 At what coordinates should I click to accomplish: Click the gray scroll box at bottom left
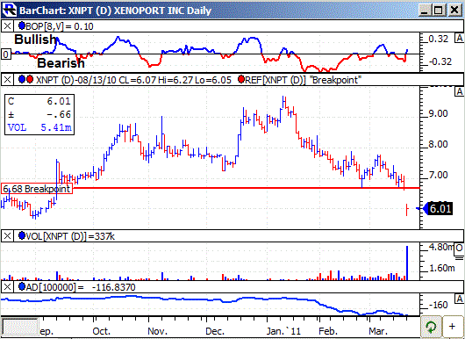20,326
